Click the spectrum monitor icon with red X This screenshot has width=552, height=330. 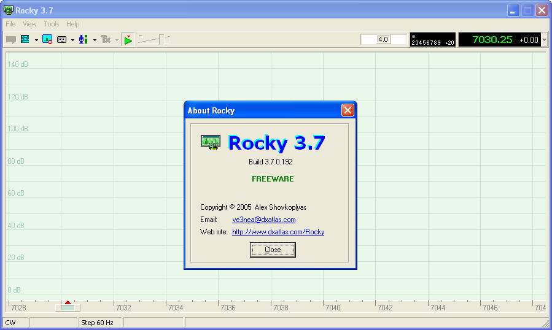(47, 39)
